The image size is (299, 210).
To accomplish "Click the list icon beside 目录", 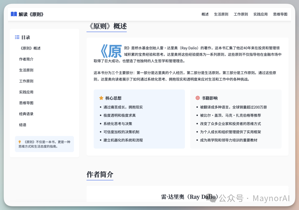I will pos(17,37).
